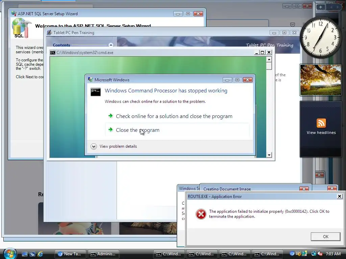
Task: Click cmd.exe window title bar icon
Action: point(52,52)
